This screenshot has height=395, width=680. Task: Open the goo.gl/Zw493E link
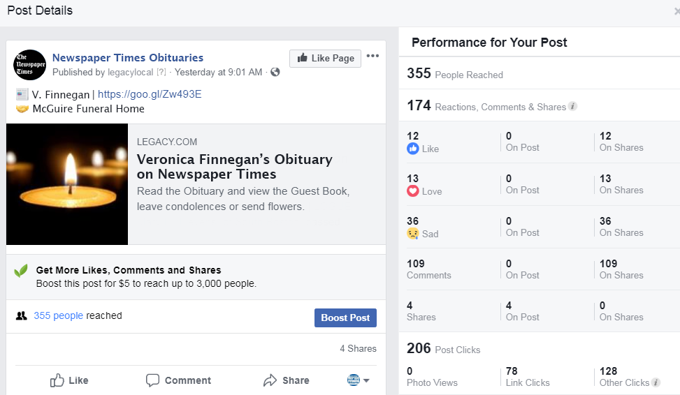150,94
